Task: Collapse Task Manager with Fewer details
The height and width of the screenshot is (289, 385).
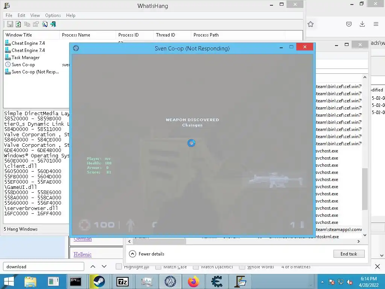Action: [x=147, y=254]
